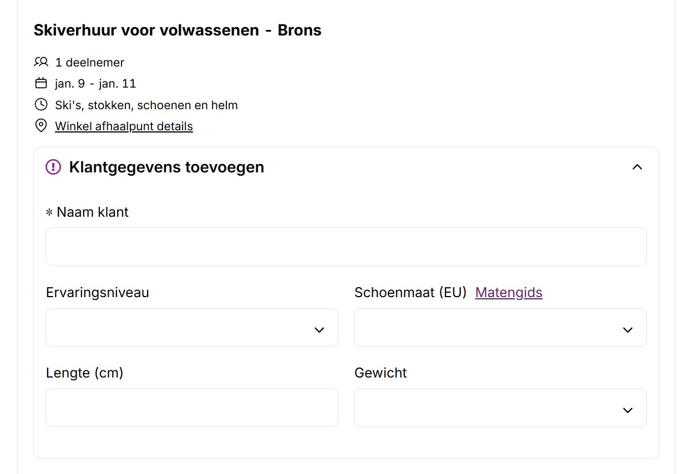The height and width of the screenshot is (474, 688).
Task: Open the Schoenmaat (EU) dropdown
Action: (x=500, y=328)
